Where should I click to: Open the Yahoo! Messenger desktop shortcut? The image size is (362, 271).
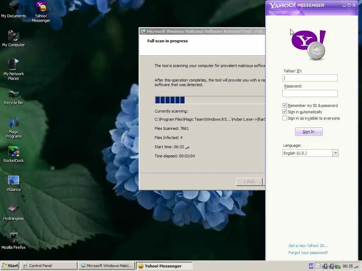tap(41, 12)
